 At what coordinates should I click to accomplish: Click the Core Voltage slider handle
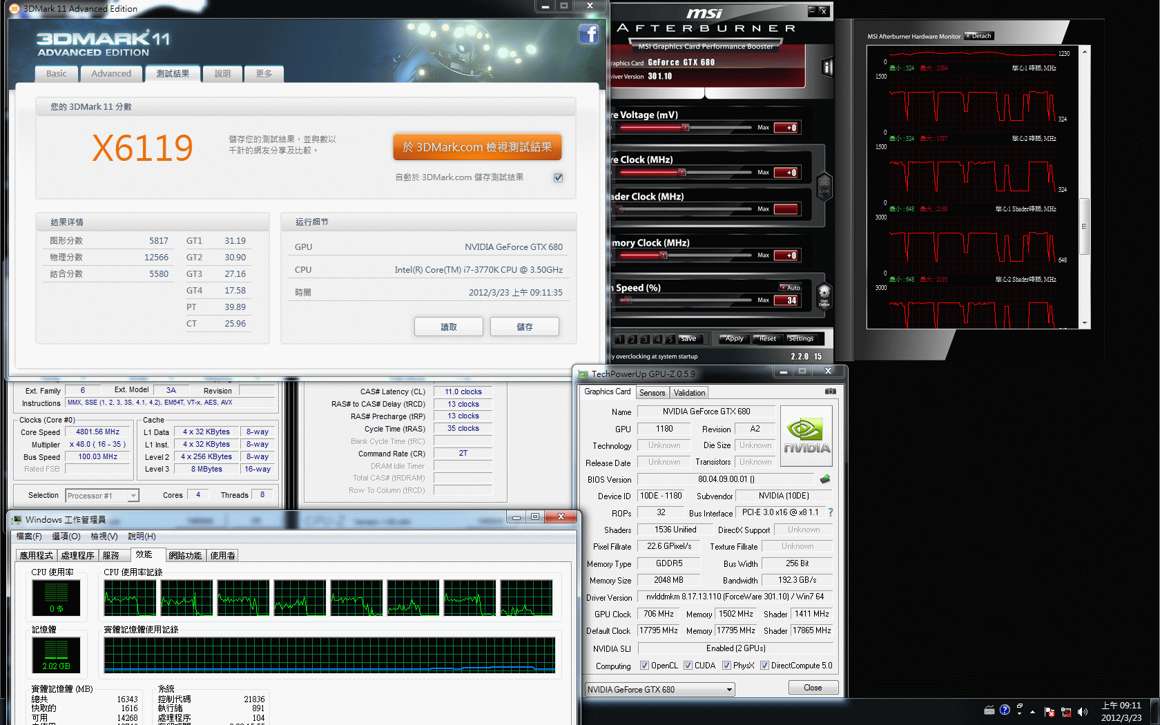pos(686,128)
